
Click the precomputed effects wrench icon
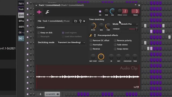click(91, 35)
